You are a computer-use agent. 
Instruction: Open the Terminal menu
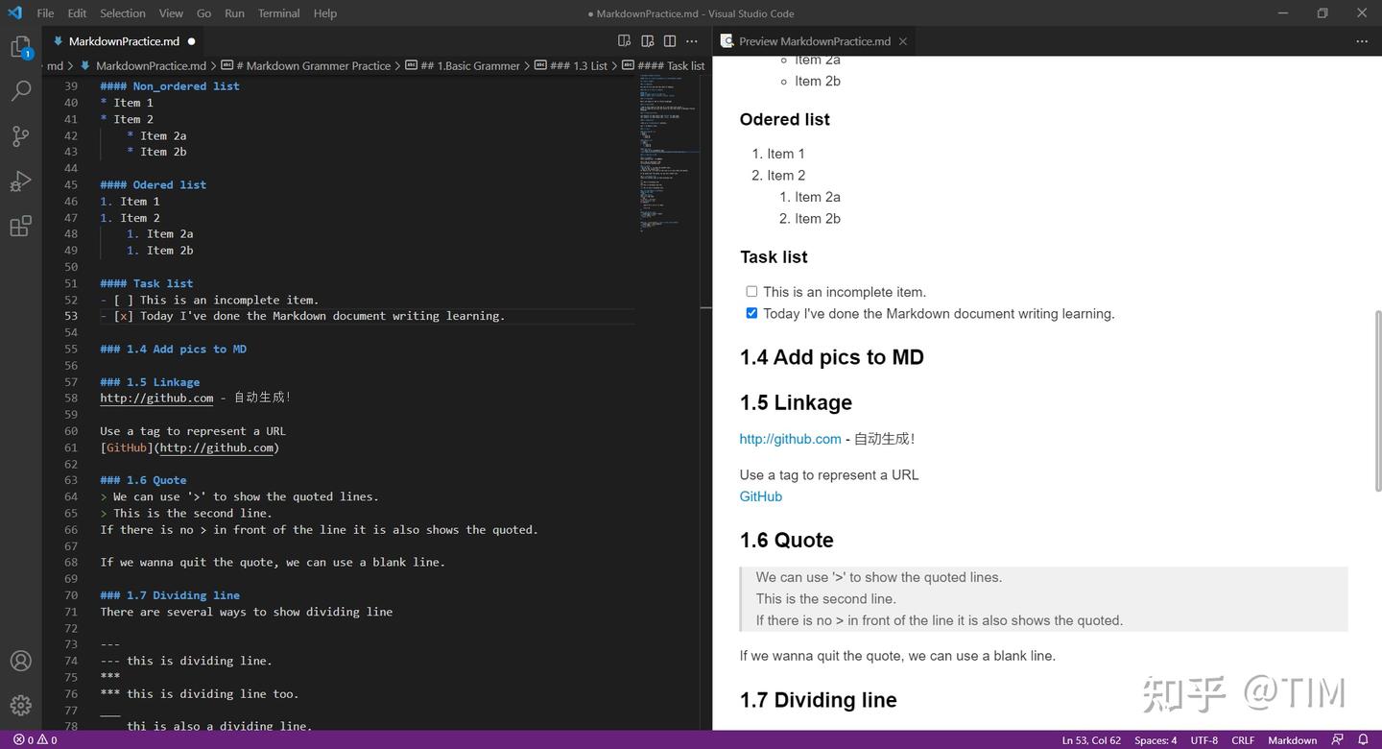pyautogui.click(x=278, y=12)
